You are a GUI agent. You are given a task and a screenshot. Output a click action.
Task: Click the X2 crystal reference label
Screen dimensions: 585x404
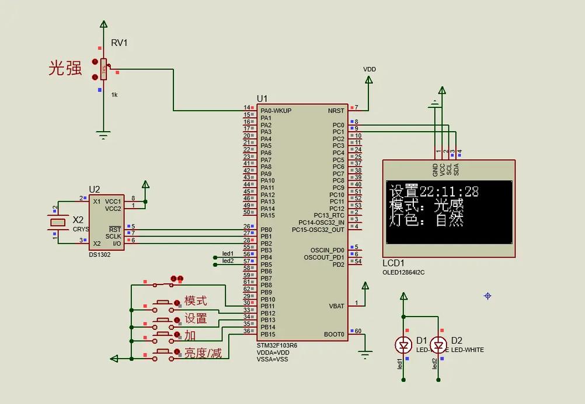(x=78, y=220)
